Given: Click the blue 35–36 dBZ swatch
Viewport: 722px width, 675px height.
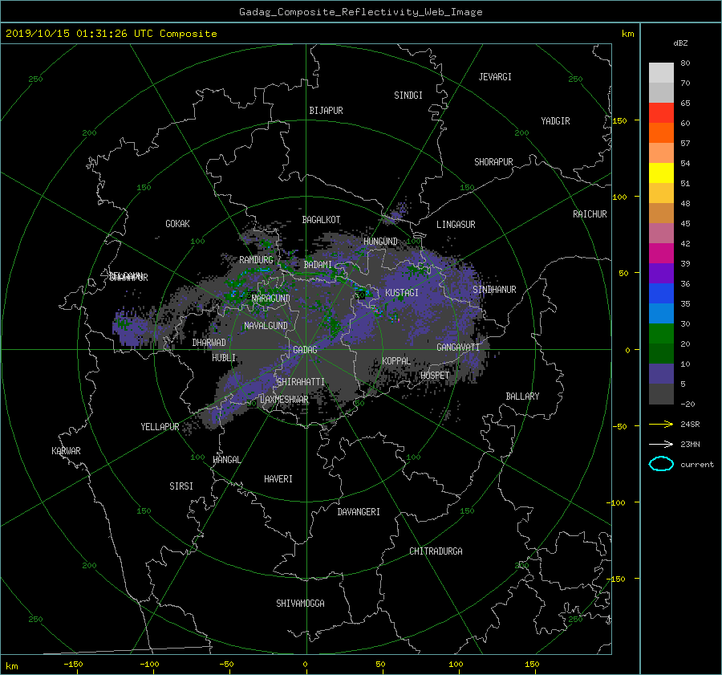Looking at the screenshot, I should [661, 294].
